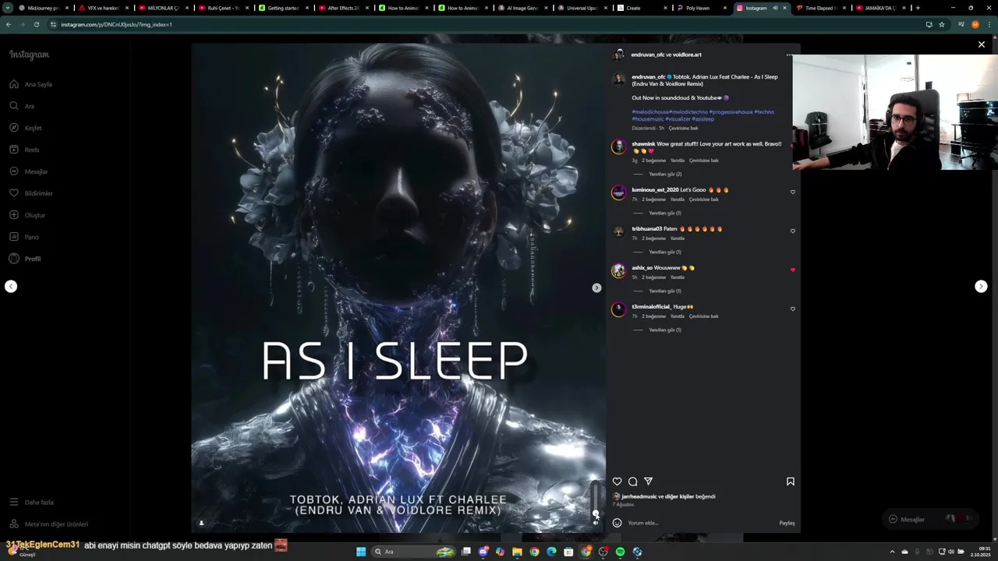Open post options three-dot menu
998x561 pixels.
pos(789,55)
